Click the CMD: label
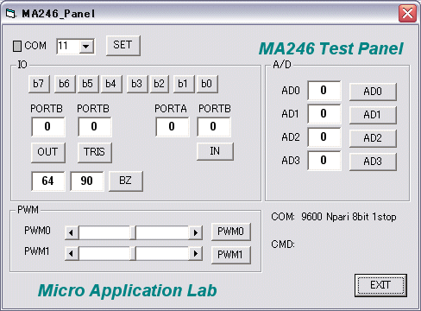 [283, 244]
